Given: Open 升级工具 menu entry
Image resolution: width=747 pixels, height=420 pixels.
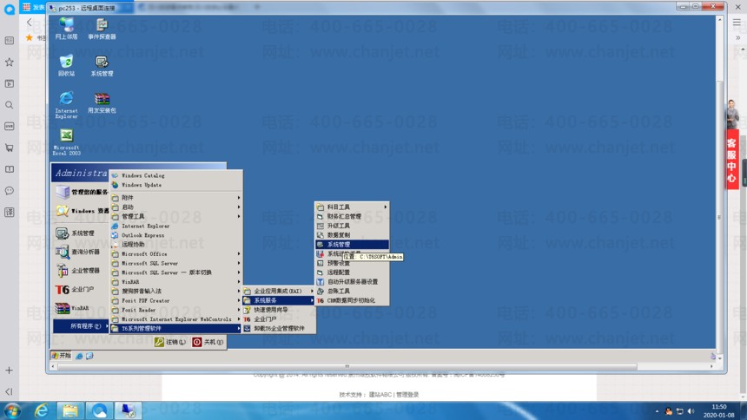Looking at the screenshot, I should 352,226.
